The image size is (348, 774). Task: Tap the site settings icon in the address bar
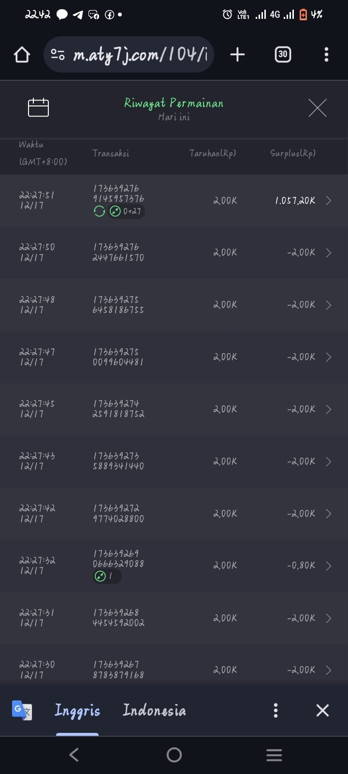coord(58,55)
